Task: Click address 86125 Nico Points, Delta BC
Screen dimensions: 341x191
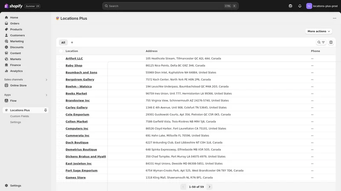Action: (x=175, y=65)
